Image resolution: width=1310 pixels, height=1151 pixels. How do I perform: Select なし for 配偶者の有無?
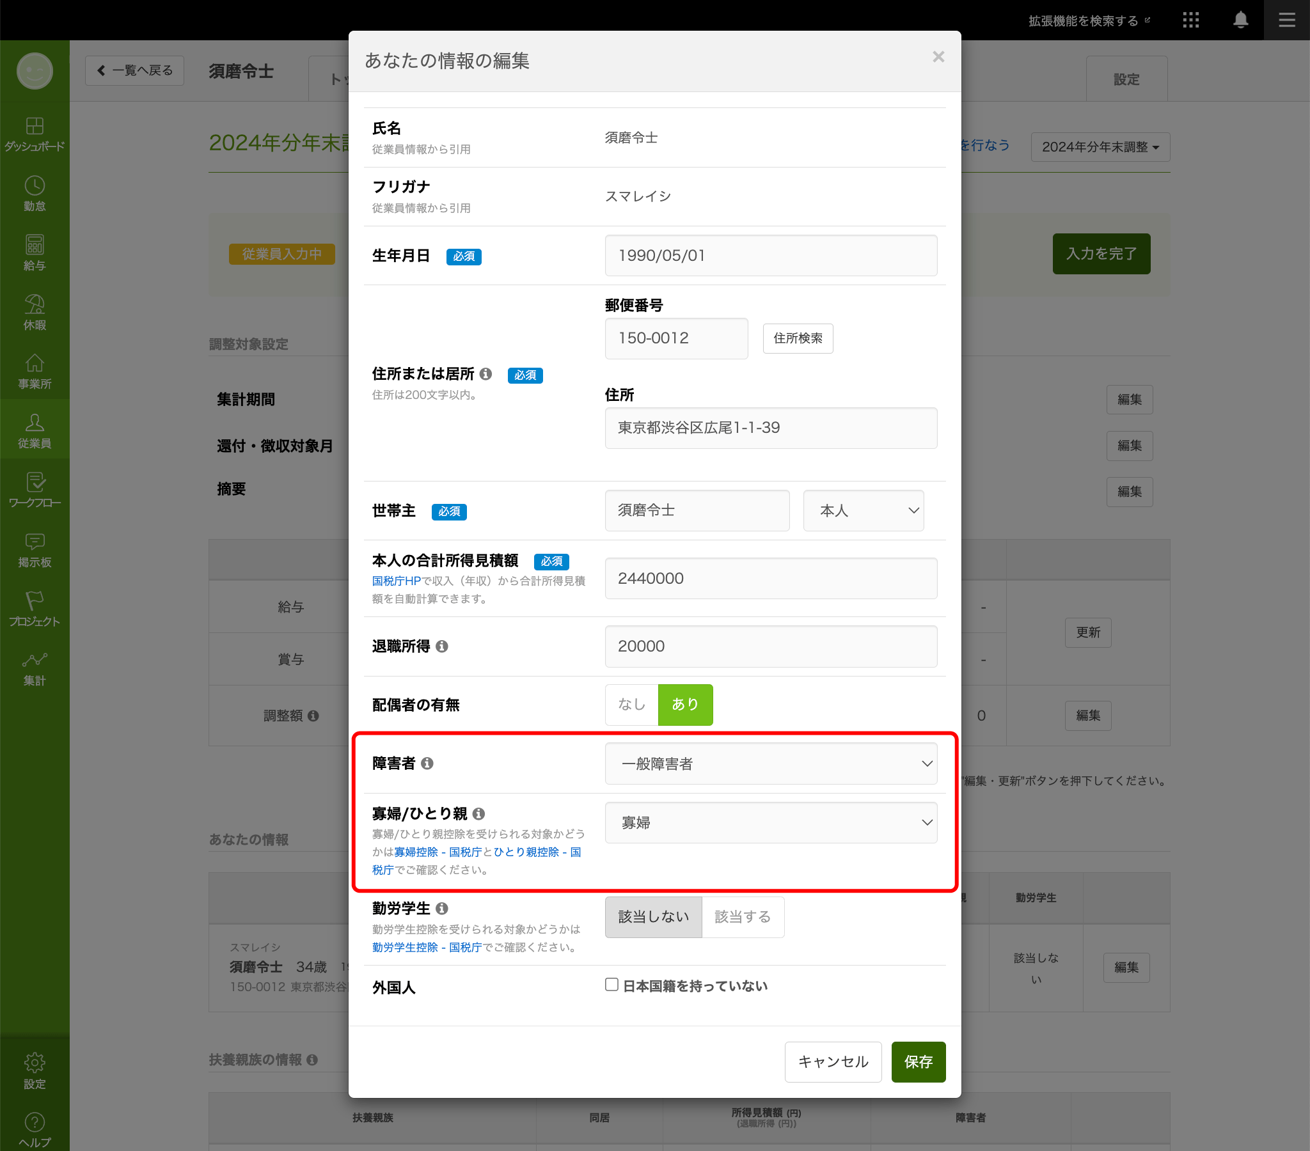coord(631,704)
